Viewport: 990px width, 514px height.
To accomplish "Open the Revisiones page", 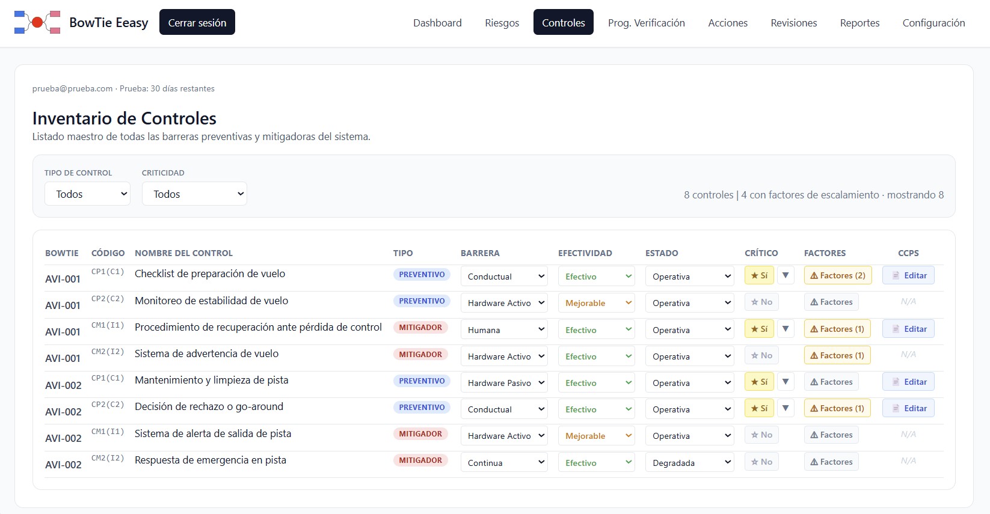I will (x=793, y=22).
